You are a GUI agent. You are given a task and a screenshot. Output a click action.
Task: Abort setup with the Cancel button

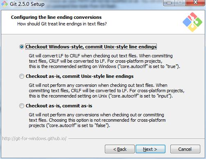tap(185, 149)
